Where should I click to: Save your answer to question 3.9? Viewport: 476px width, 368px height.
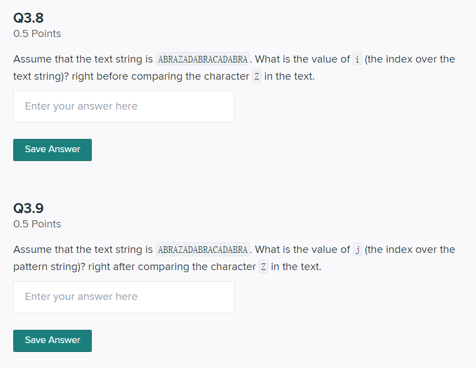52,340
